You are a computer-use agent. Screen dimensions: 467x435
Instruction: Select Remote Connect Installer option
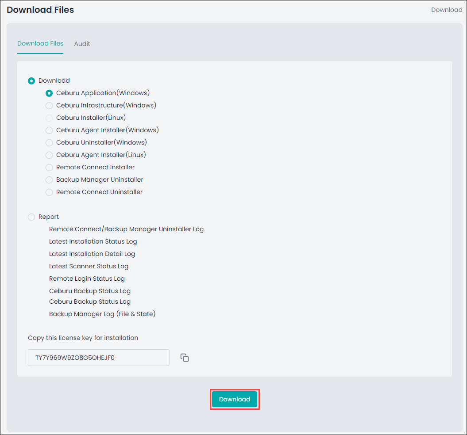coord(49,168)
